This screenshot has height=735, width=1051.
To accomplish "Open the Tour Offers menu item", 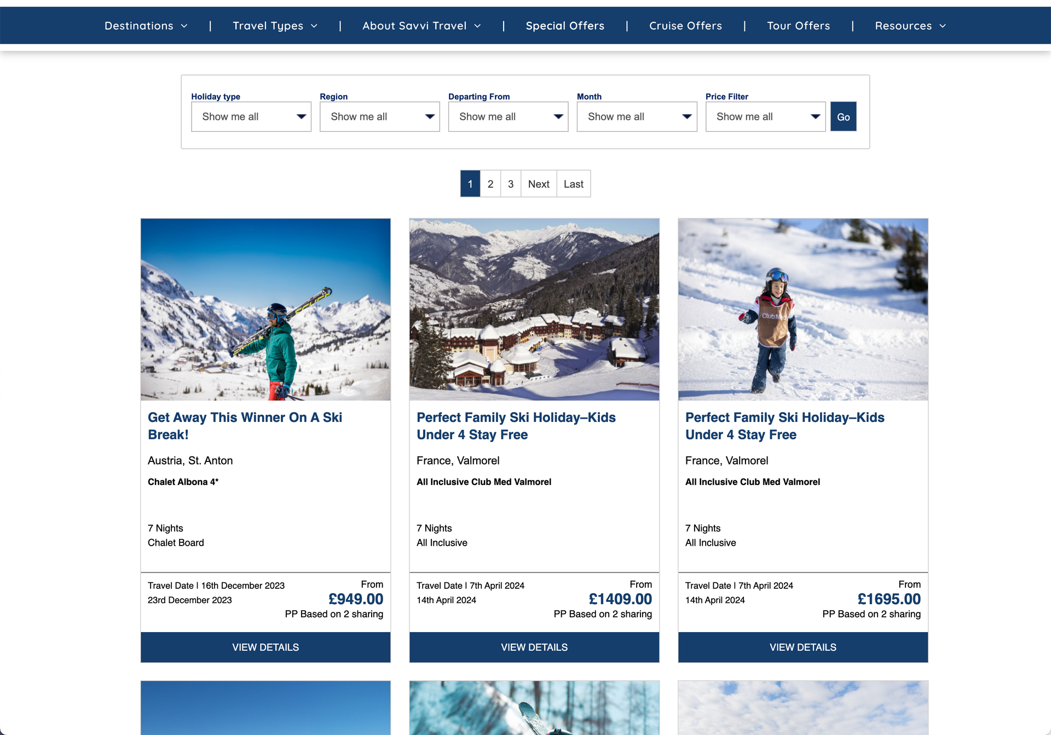I will [798, 26].
